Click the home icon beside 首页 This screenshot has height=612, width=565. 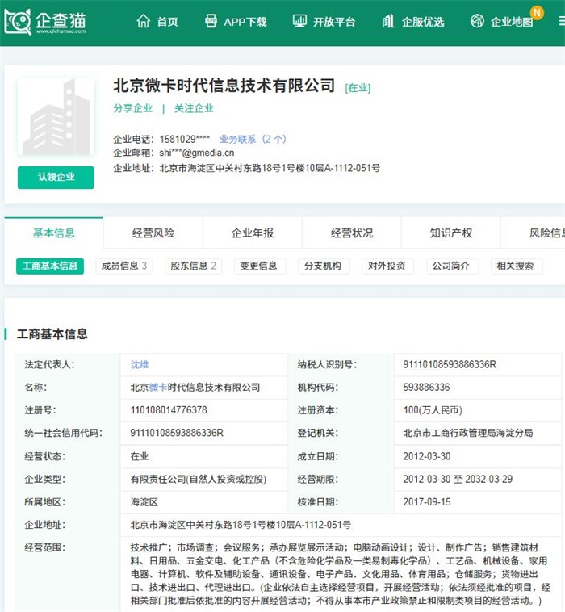(x=143, y=21)
